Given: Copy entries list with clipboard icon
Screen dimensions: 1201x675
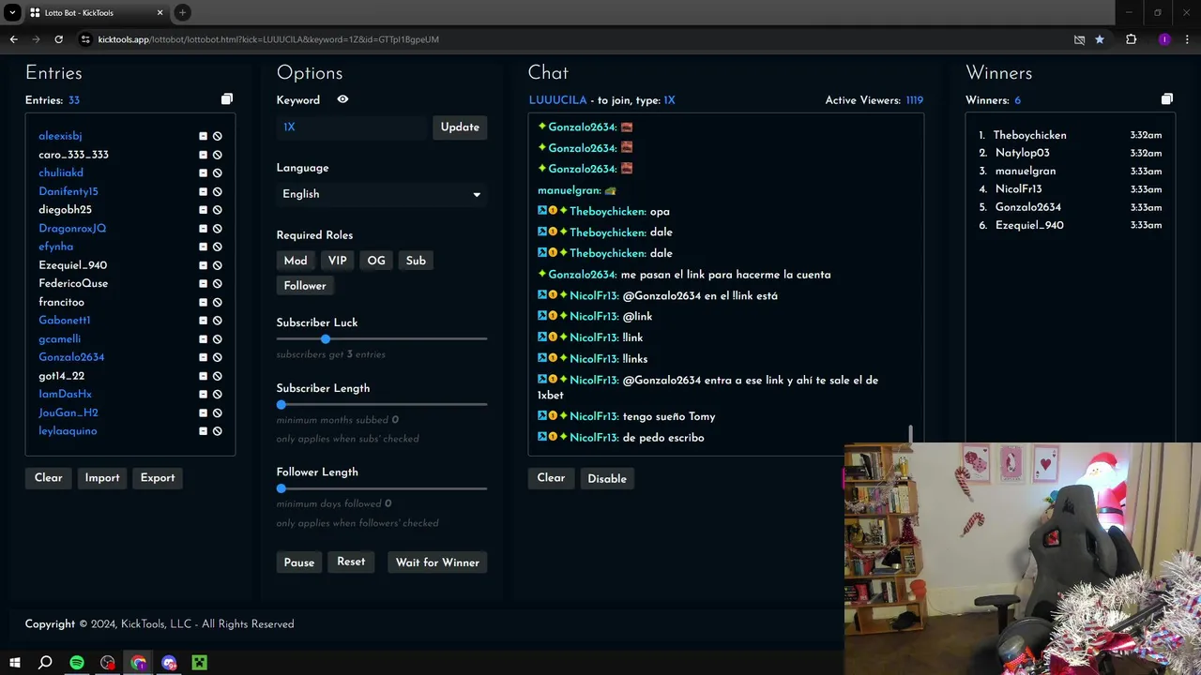Looking at the screenshot, I should click(226, 99).
